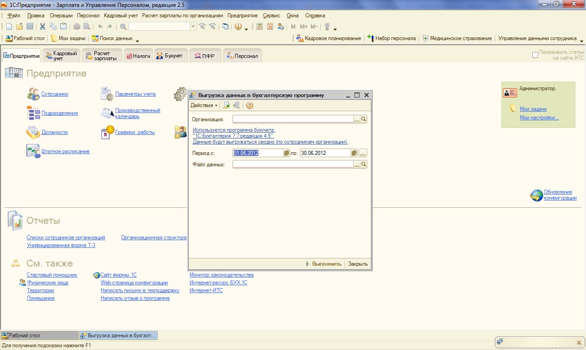Click ellipsis button of Организация field
This screenshot has height=350, width=586.
[357, 119]
